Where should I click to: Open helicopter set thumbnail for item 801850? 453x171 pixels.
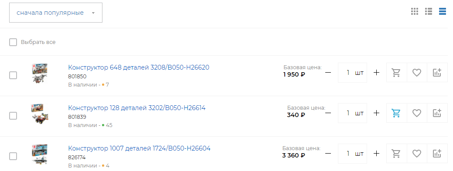[40, 73]
